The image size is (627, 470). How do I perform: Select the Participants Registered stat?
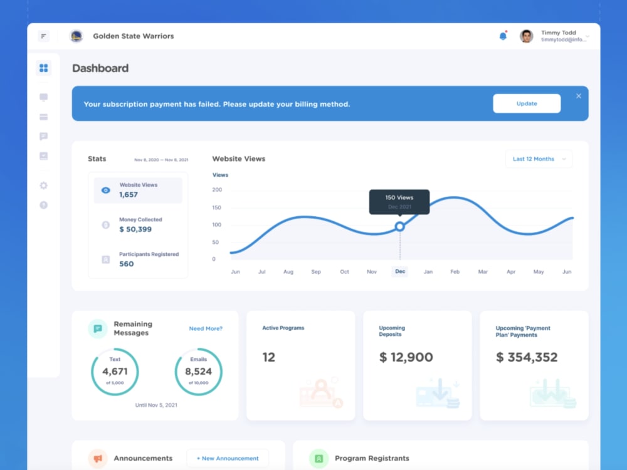138,259
